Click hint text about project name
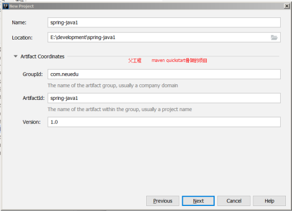 click(119, 109)
